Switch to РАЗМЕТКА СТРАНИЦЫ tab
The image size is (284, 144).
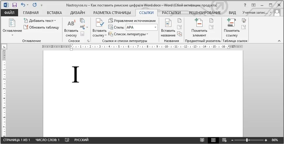(112, 13)
